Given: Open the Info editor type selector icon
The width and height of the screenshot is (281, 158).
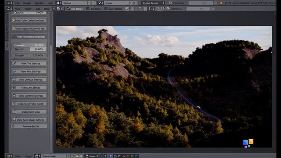Looking at the screenshot, I should pos(10,3).
